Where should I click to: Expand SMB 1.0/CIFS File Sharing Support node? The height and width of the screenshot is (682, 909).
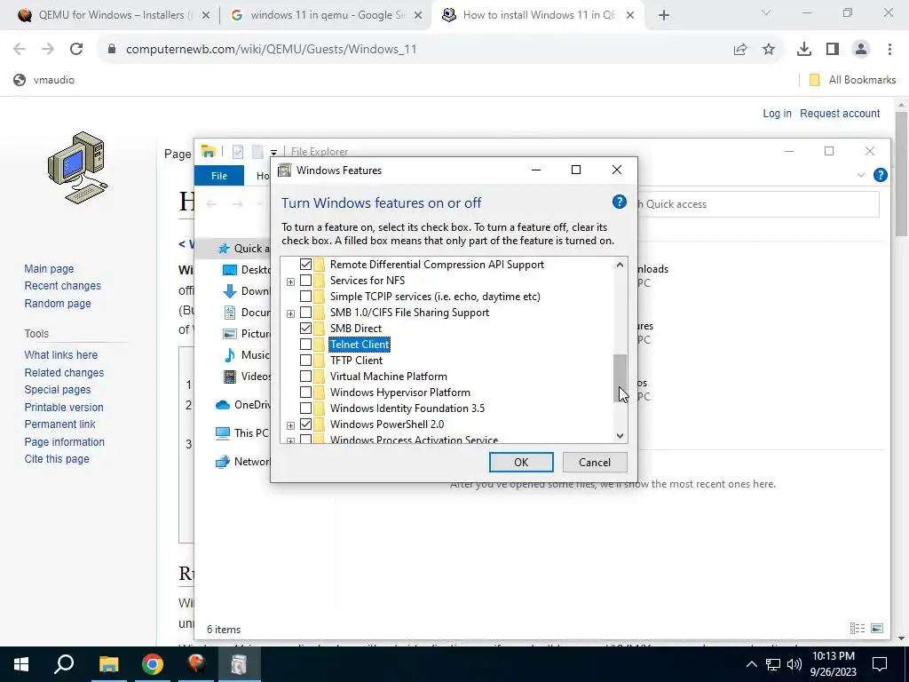coord(290,313)
